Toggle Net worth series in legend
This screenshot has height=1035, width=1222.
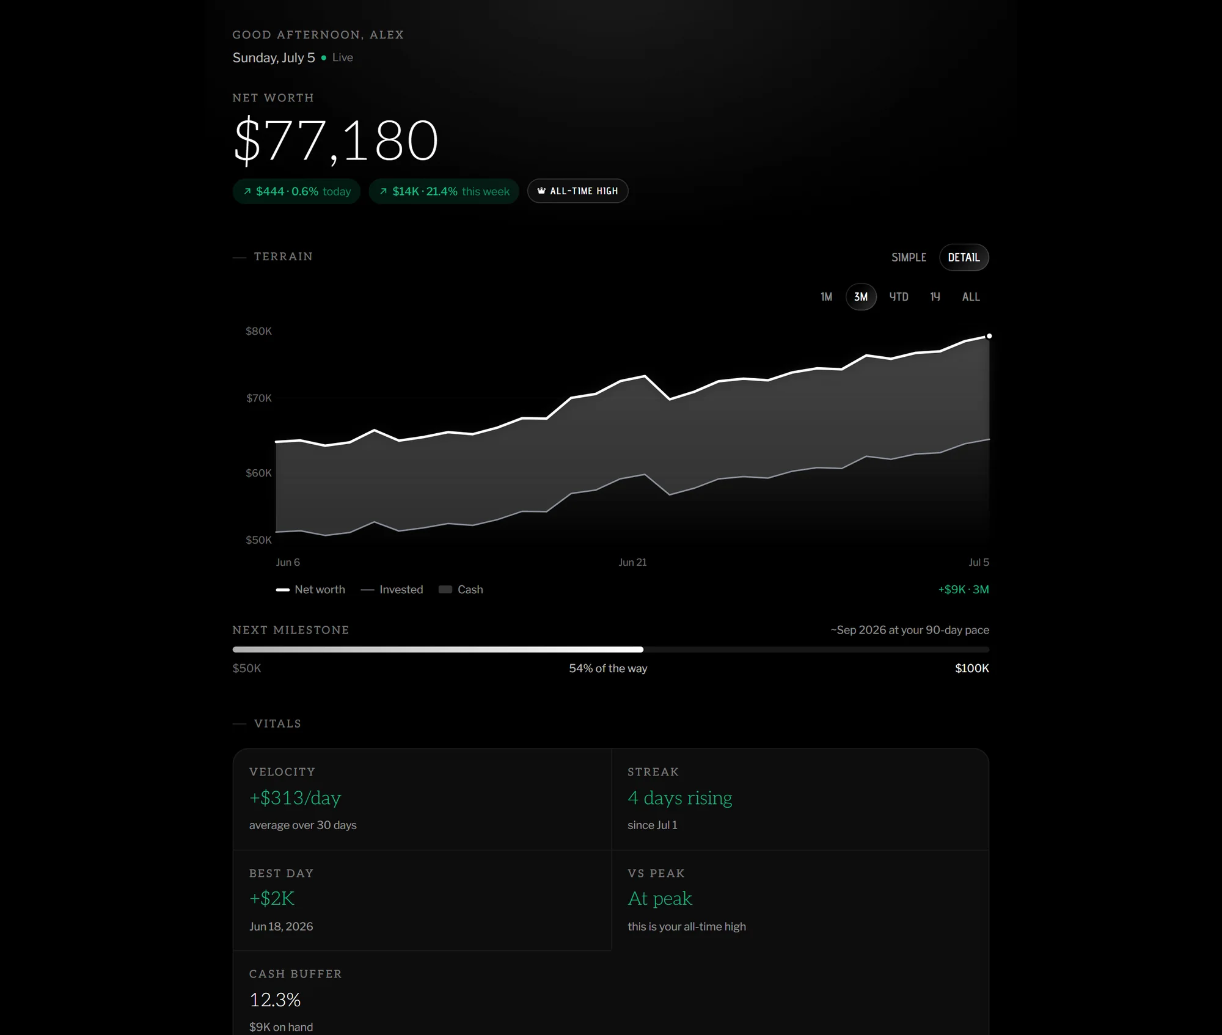[x=310, y=590]
